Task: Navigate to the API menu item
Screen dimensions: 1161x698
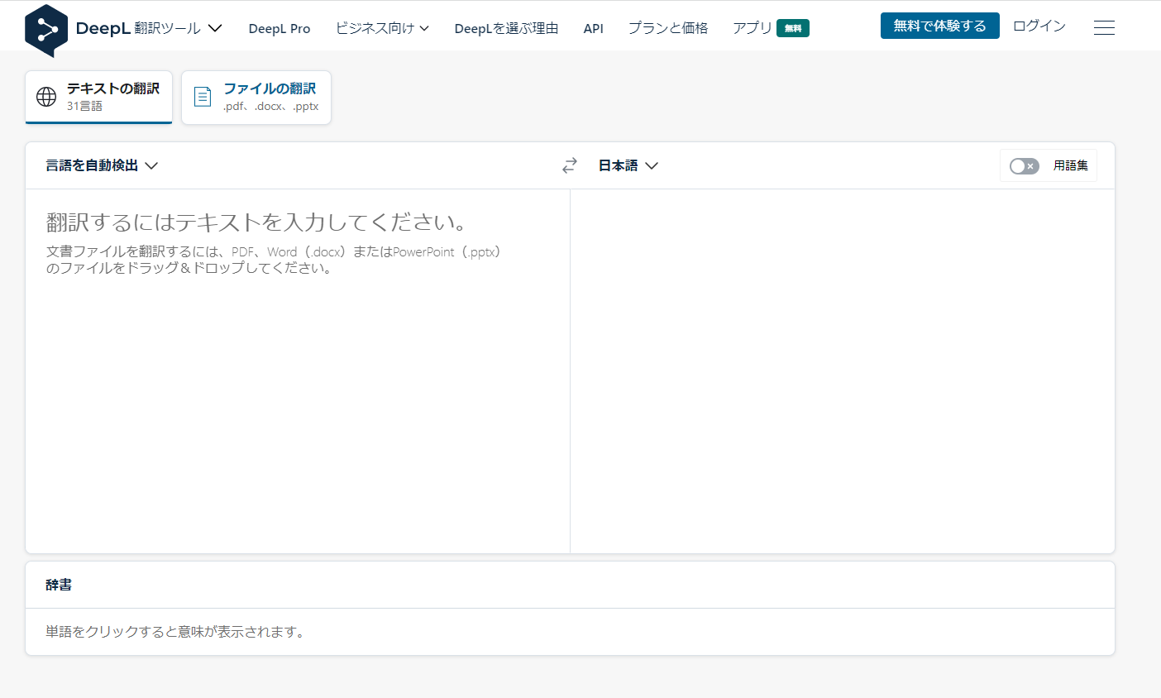Action: [x=593, y=27]
